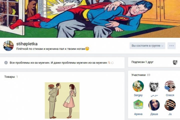Click the Superman comic cover banner
This screenshot has width=180, height=120.
click(x=90, y=19)
